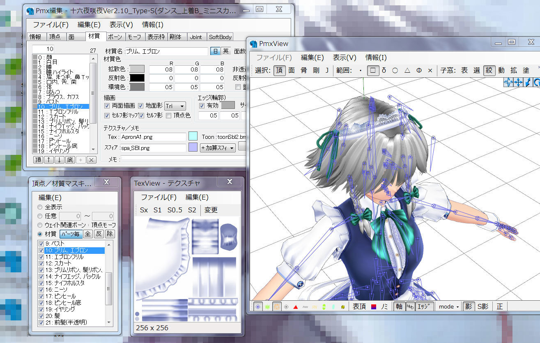
Task: Toggle エッジ edge display in PmxView
Action: [424, 306]
